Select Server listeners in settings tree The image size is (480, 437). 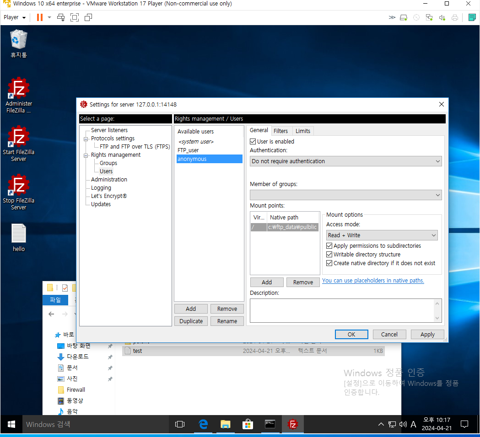tap(109, 130)
